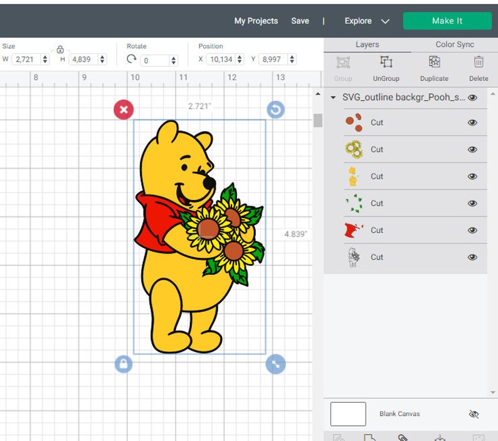
Task: Hide the yellow body Cut layer
Action: pyautogui.click(x=472, y=177)
